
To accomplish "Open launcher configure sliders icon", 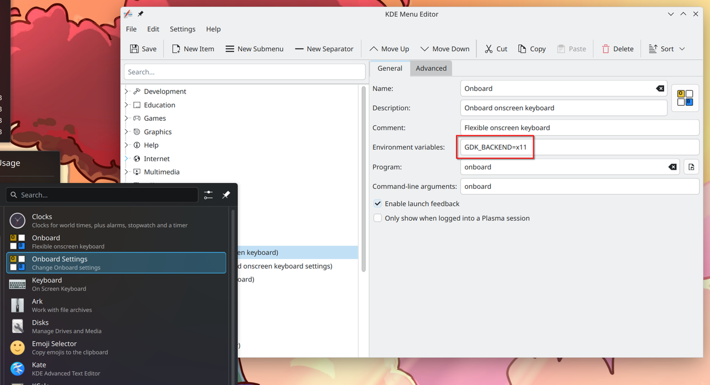I will click(x=209, y=195).
